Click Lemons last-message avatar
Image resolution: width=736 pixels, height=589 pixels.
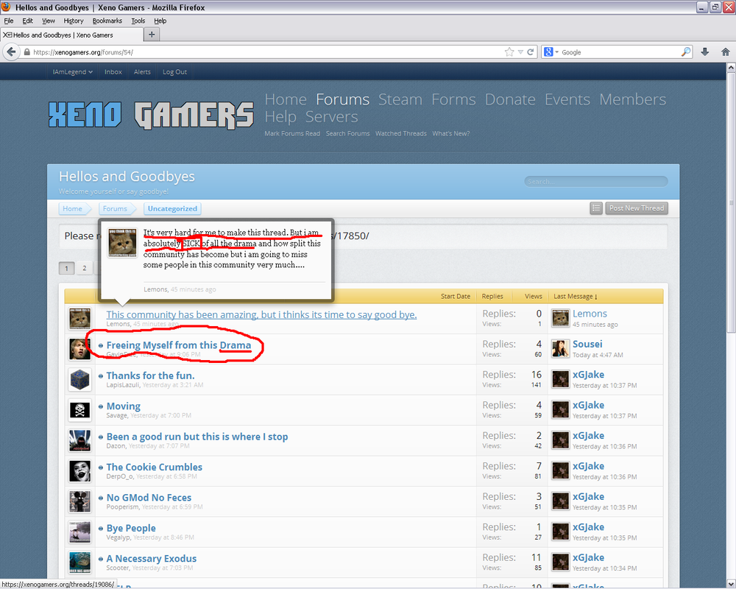click(x=560, y=318)
